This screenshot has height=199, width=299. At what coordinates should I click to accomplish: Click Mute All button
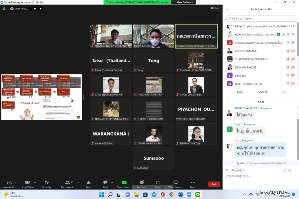(x=263, y=92)
